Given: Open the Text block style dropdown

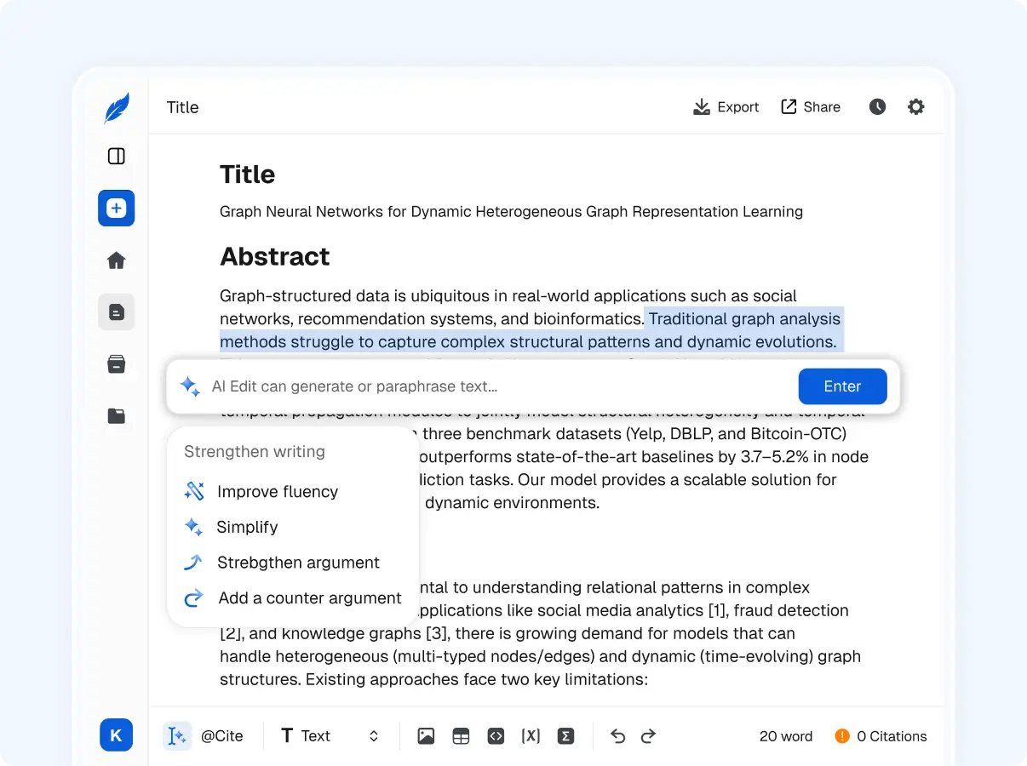Looking at the screenshot, I should [x=328, y=735].
